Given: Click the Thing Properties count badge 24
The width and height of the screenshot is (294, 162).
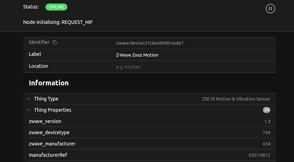Looking at the screenshot, I should (266, 110).
